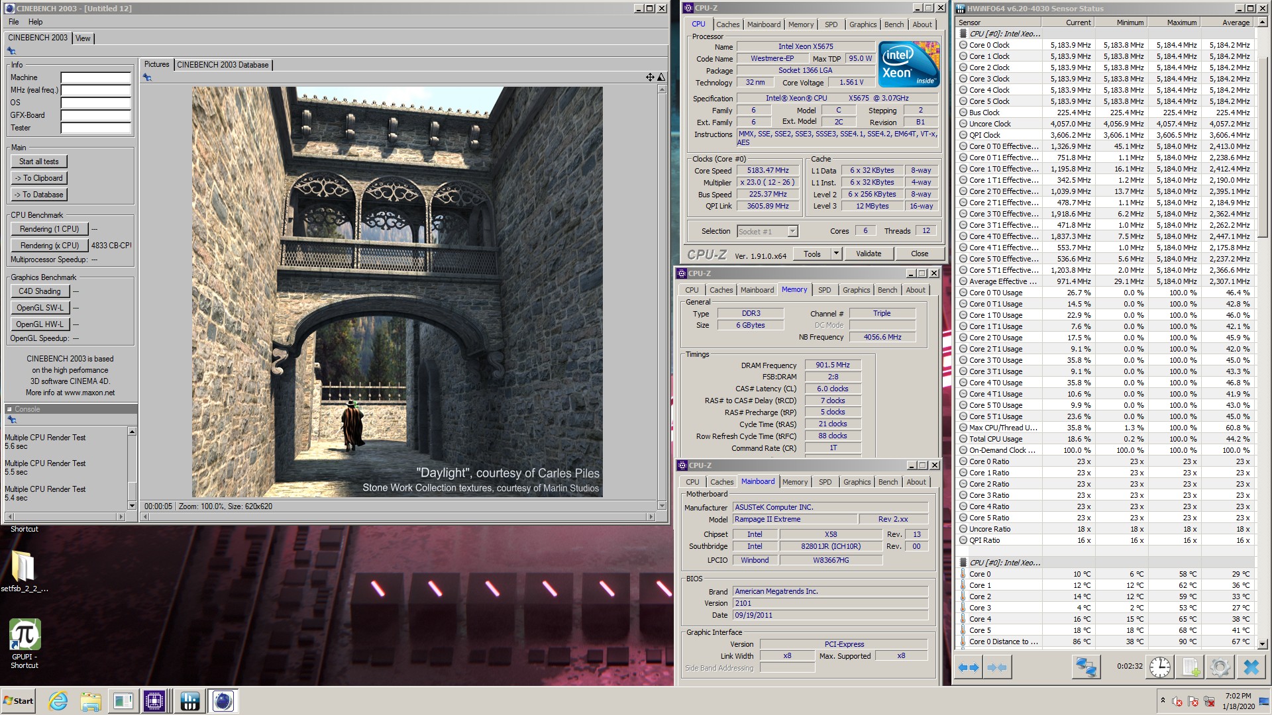1272x715 pixels.
Task: Open the Cinebench Help menu
Action: (36, 22)
